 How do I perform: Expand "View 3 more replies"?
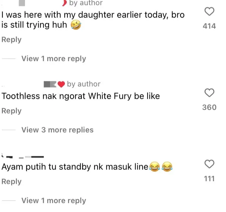pyautogui.click(x=58, y=130)
